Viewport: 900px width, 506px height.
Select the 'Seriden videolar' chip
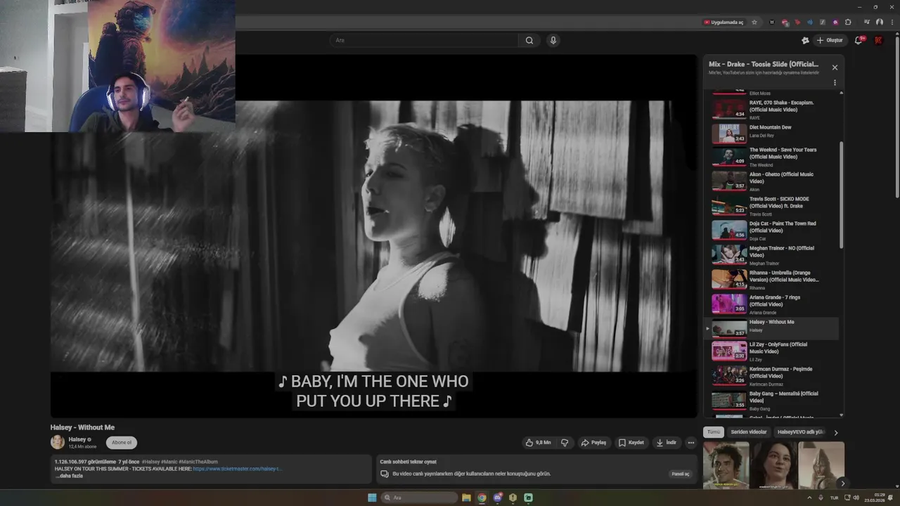749,432
